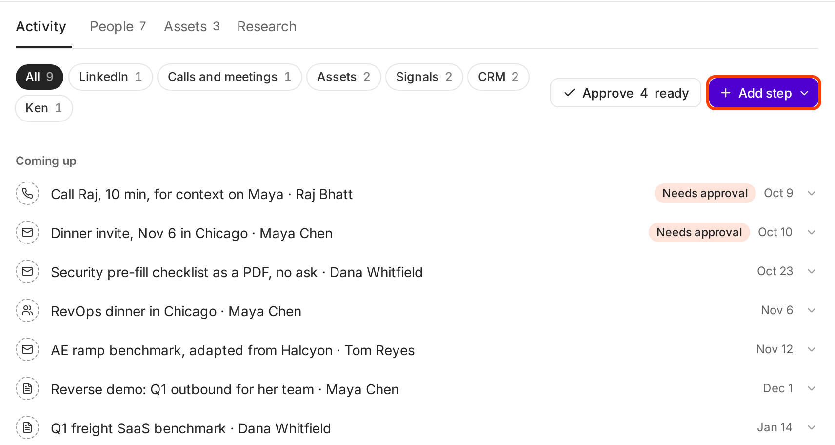Open the People tab
This screenshot has width=835, height=445.
(118, 26)
